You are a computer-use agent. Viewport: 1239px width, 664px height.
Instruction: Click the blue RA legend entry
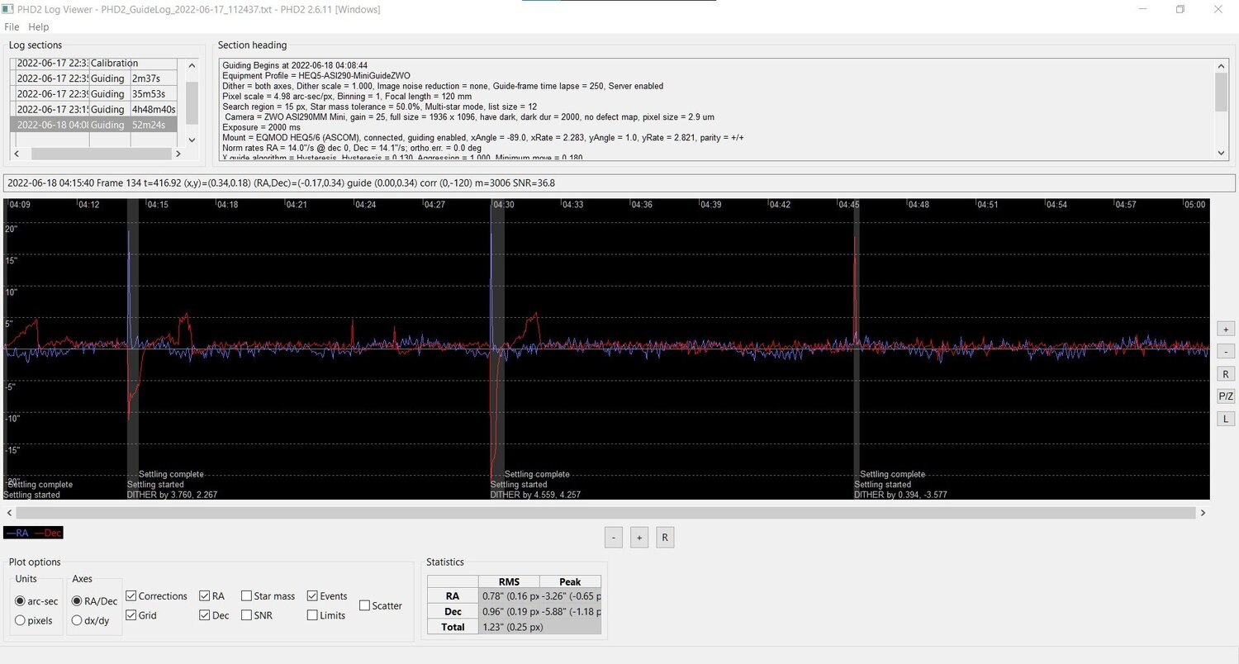[x=17, y=533]
